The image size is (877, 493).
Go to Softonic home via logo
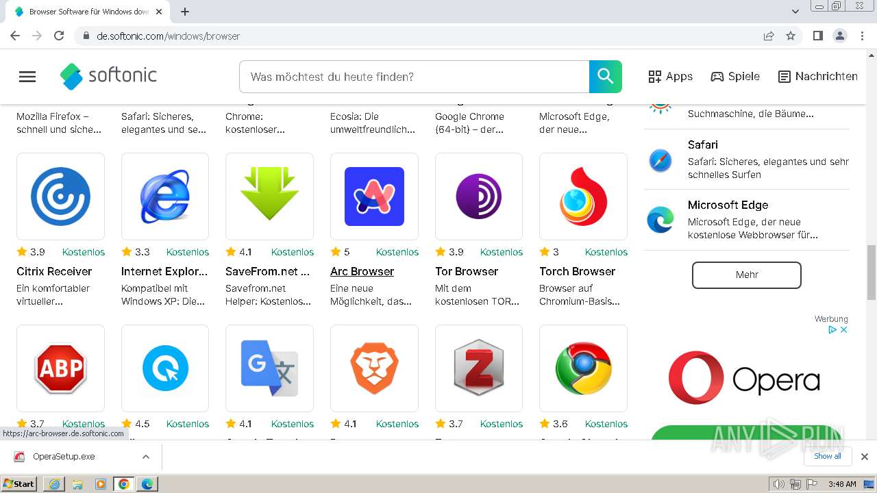tap(109, 76)
